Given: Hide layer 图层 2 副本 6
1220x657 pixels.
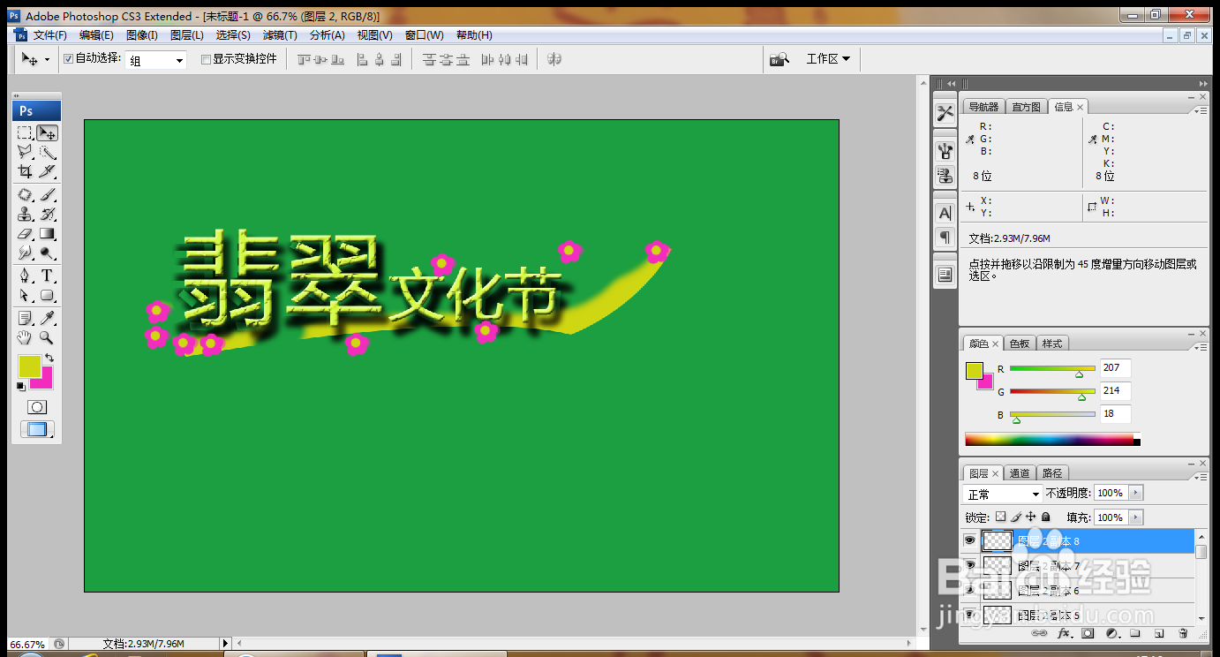Looking at the screenshot, I should 969,590.
